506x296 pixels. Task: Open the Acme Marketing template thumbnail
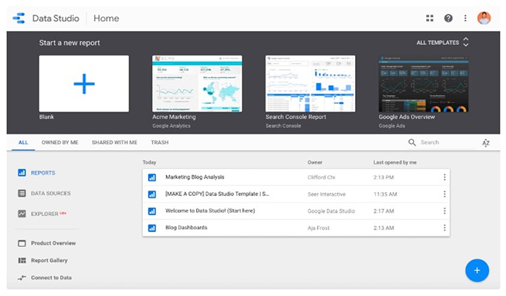point(197,84)
